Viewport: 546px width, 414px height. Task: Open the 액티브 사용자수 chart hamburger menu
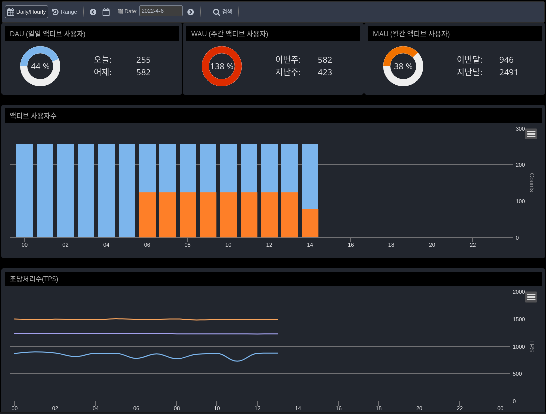pyautogui.click(x=531, y=134)
